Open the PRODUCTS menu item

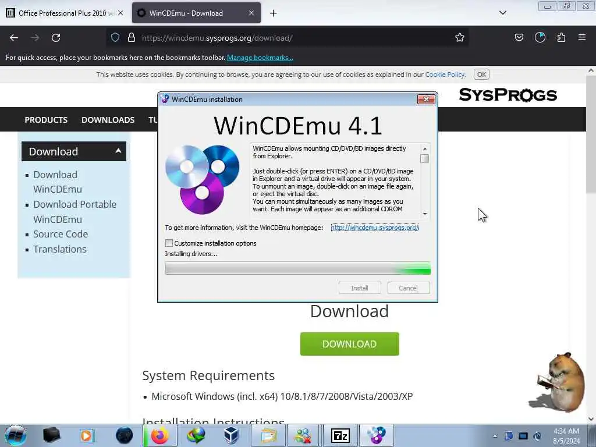(46, 120)
